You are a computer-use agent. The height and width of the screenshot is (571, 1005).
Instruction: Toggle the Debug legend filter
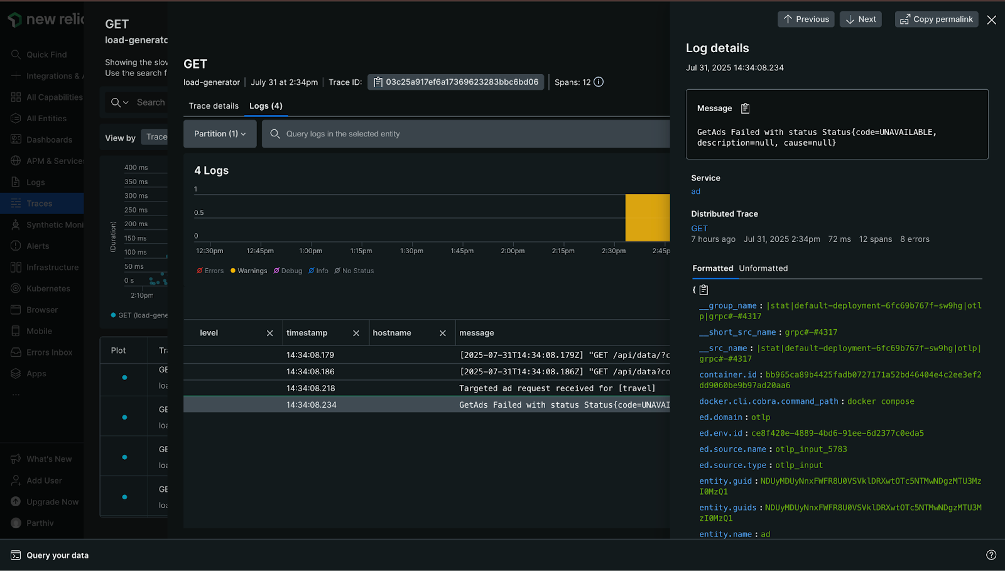[288, 271]
